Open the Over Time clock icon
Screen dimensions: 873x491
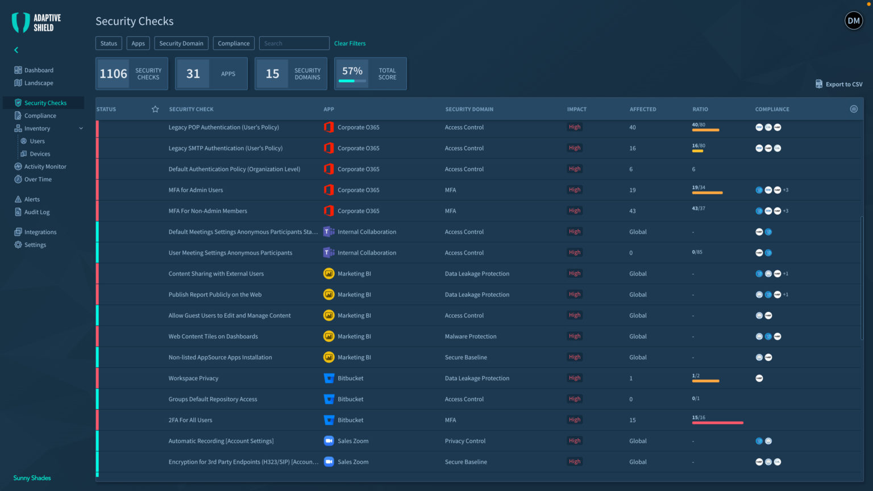[18, 179]
